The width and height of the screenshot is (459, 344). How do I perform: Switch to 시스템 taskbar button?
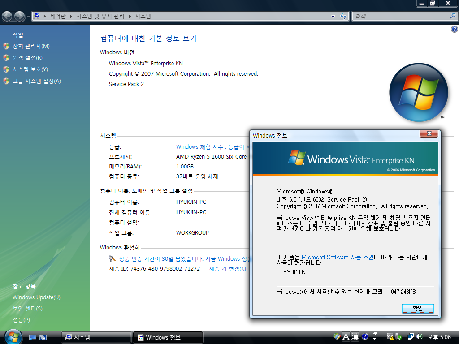click(x=97, y=338)
